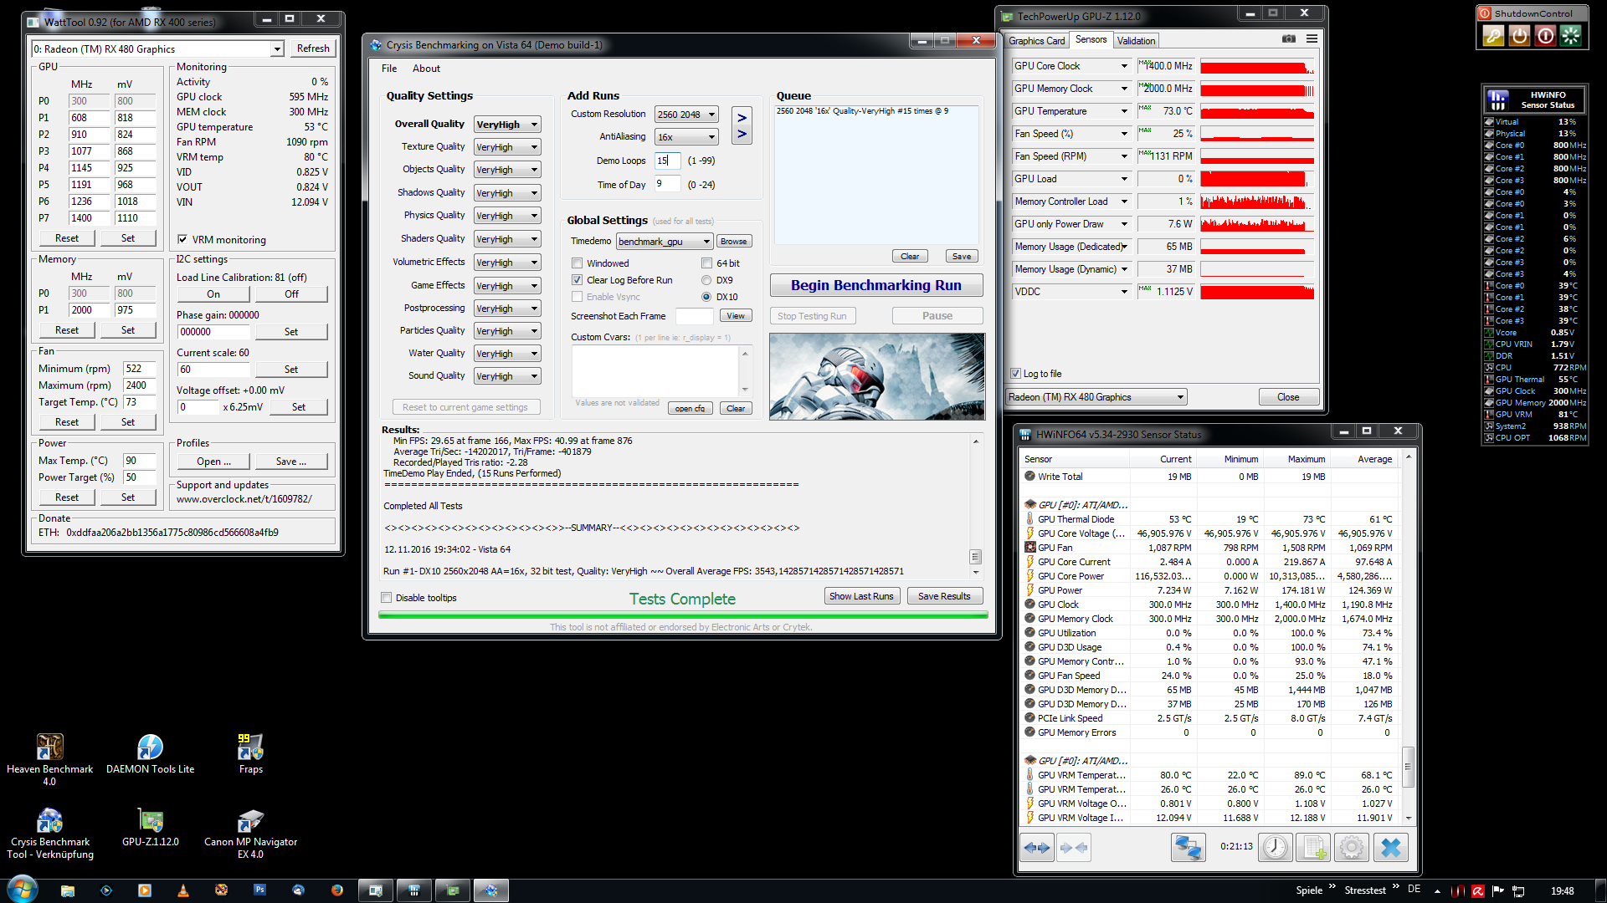Click the Demo Loops input field
The height and width of the screenshot is (903, 1607).
point(667,161)
